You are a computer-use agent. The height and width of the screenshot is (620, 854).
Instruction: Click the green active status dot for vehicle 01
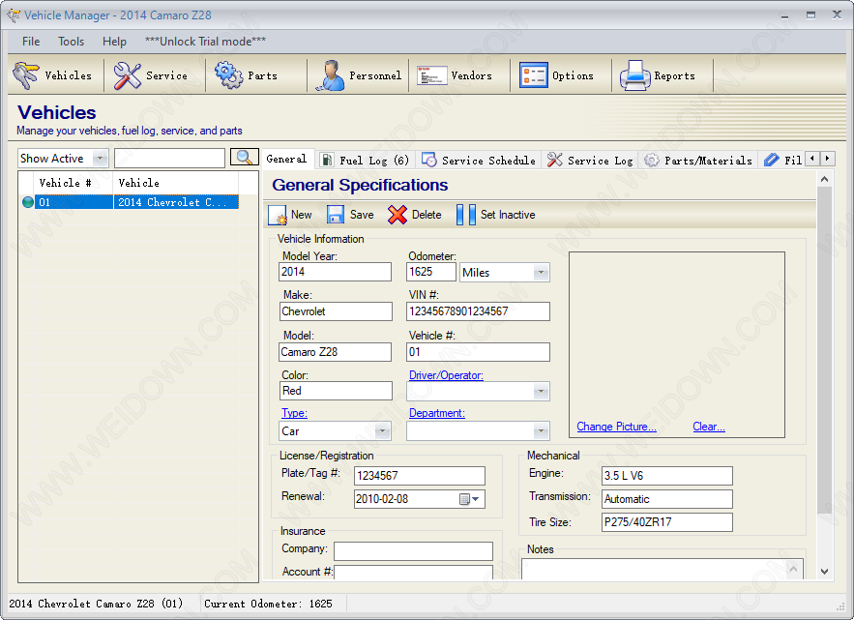[28, 202]
